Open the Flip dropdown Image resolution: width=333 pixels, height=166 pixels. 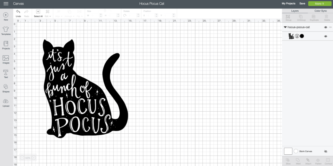79,14
